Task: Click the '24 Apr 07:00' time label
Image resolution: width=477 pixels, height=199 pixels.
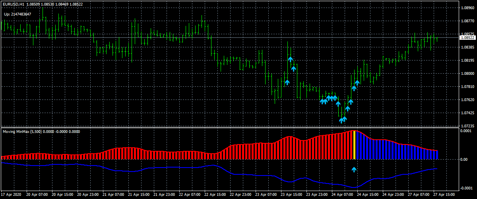Action: click(343, 195)
